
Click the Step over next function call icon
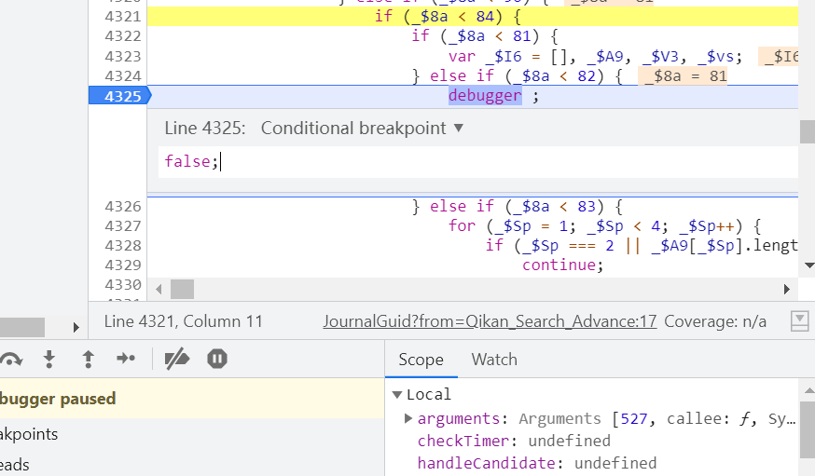pyautogui.click(x=10, y=360)
